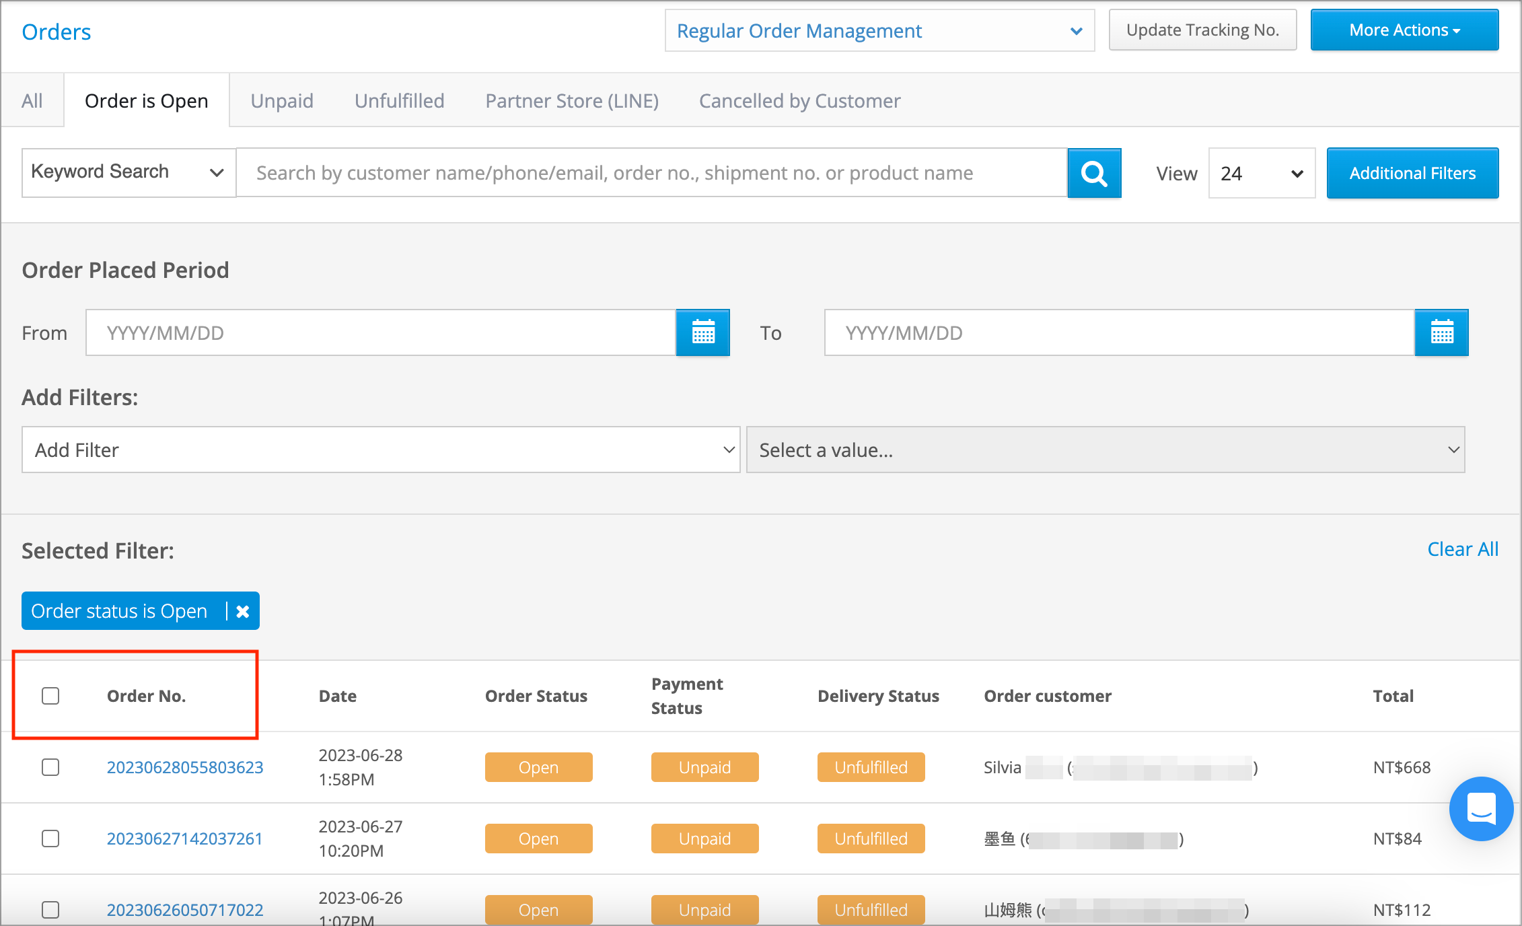The image size is (1522, 926).
Task: Change the View count from 24
Action: (1261, 173)
